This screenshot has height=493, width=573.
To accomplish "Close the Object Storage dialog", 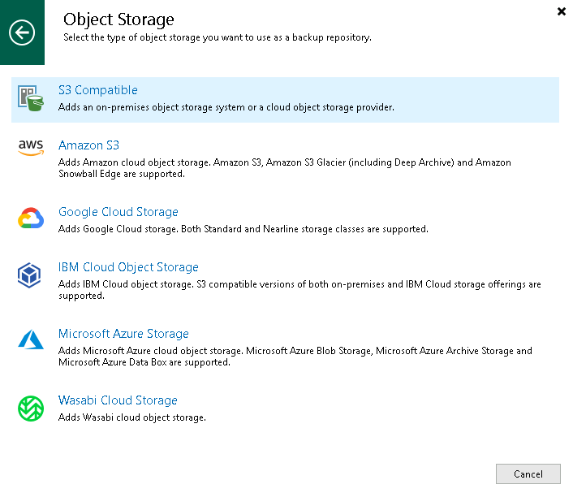I will pos(561,11).
